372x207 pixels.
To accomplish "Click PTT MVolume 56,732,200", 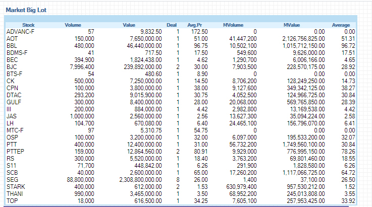I will point(243,145).
